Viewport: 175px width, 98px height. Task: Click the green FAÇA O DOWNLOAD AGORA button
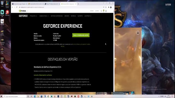[x=81, y=35]
